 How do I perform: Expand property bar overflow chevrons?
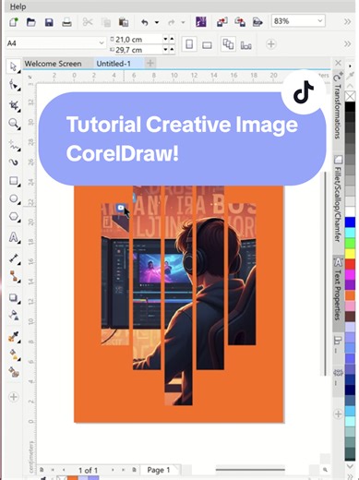[x=347, y=44]
